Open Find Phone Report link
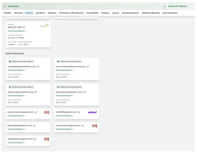 [17, 31]
